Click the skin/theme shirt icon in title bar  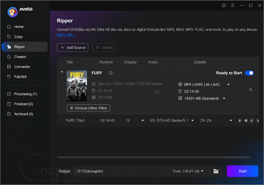tap(224, 5)
